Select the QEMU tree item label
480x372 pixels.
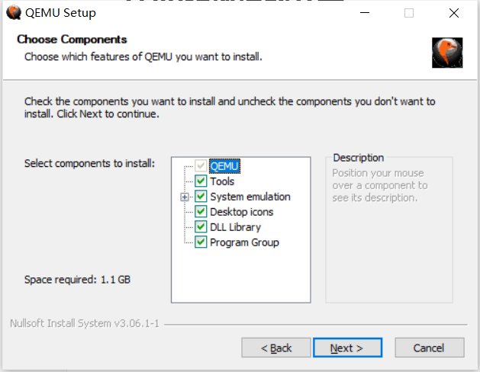pyautogui.click(x=224, y=166)
